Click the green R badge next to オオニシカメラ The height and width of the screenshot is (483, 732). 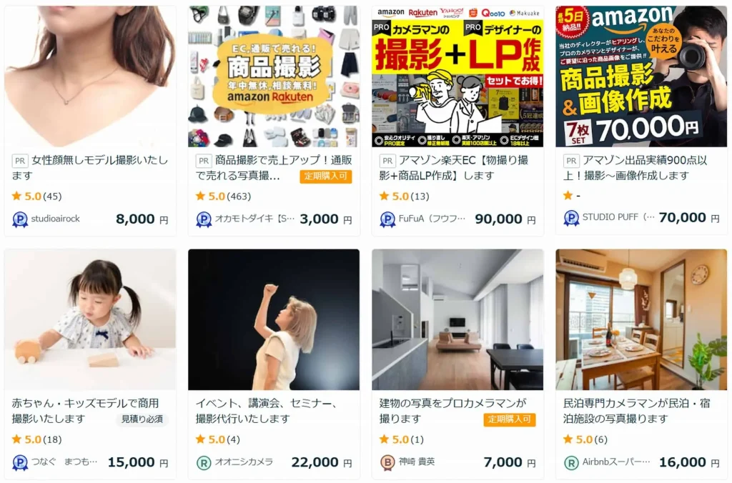tap(204, 462)
